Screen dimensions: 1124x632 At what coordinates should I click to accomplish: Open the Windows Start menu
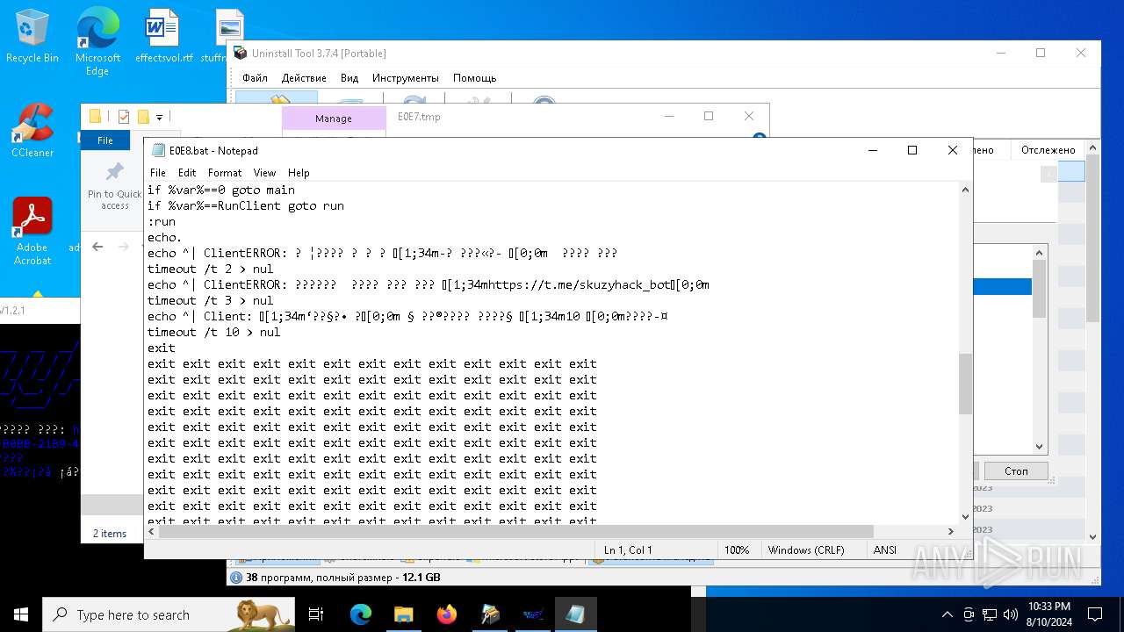point(20,614)
